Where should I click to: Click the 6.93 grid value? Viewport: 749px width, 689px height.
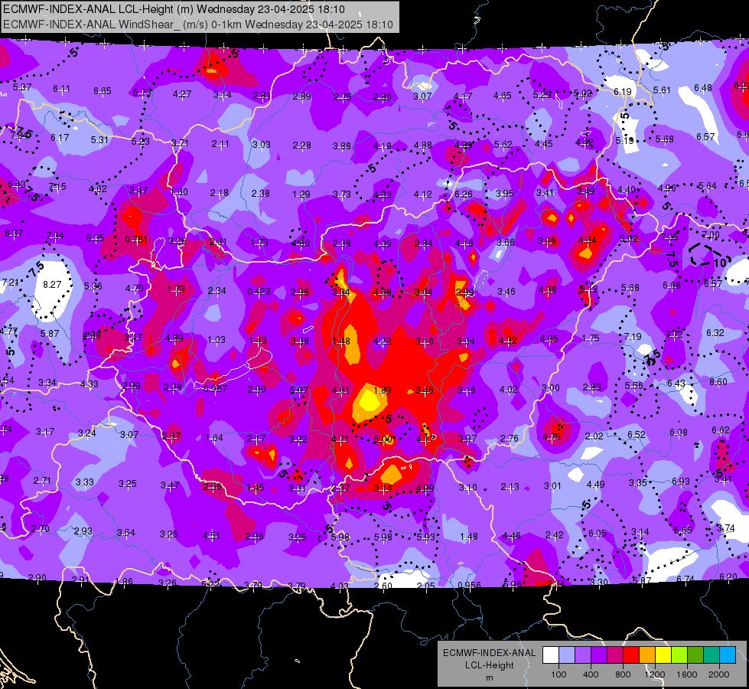tap(681, 482)
